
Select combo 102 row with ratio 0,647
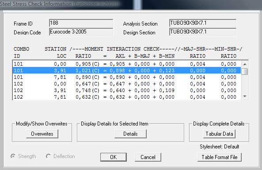point(127,84)
